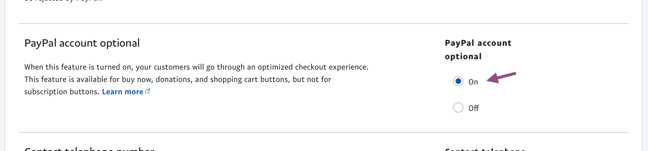Click the cut-off text above the top divider
648x151 pixels.
[63, 1]
